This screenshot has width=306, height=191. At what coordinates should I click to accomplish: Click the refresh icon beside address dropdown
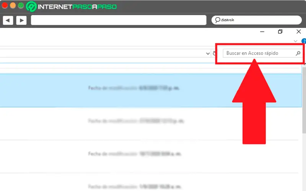pos(214,53)
